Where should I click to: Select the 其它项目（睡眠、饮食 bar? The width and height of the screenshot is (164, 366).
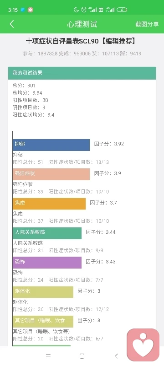43,322
